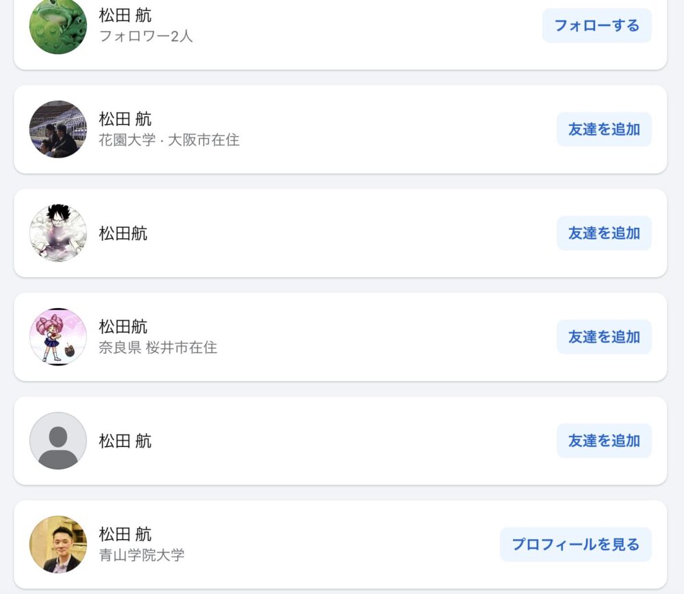The width and height of the screenshot is (684, 594).
Task: Add friend for default avatar 松田 航
Action: point(604,441)
